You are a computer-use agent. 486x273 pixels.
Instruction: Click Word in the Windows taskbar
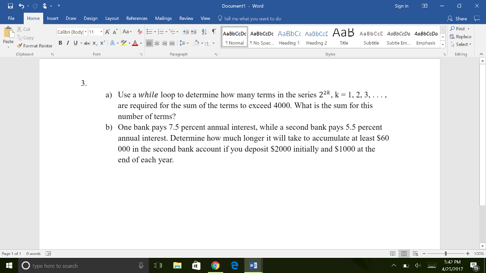(253, 265)
